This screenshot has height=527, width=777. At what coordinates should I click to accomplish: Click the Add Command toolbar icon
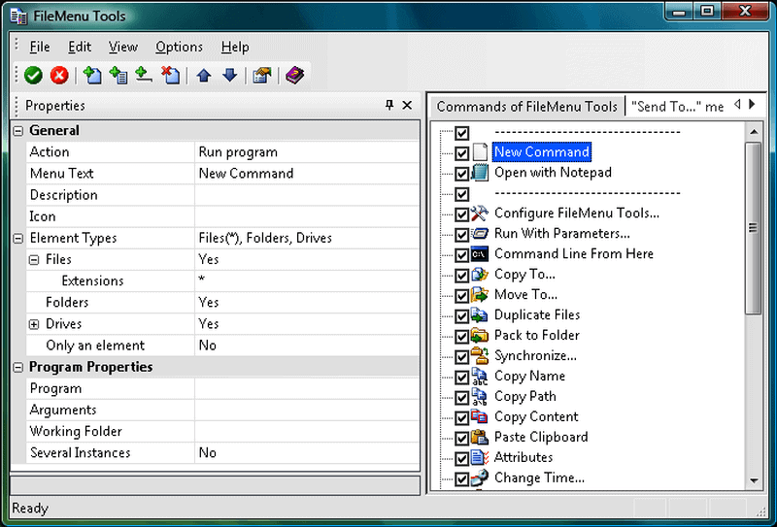pos(92,76)
